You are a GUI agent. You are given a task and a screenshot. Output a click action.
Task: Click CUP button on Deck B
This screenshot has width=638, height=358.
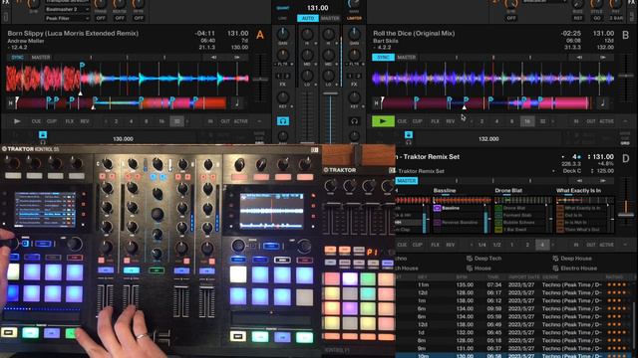point(417,121)
